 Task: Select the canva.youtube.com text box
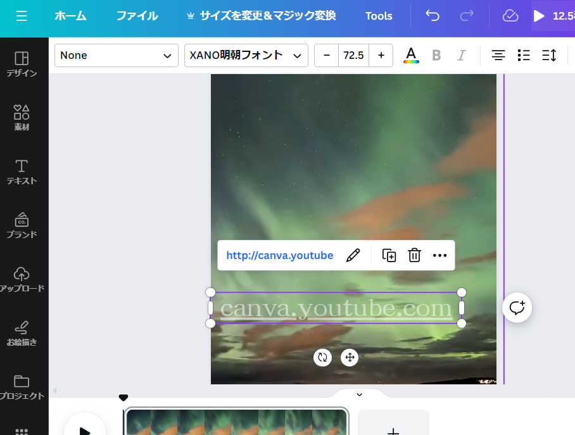click(336, 308)
